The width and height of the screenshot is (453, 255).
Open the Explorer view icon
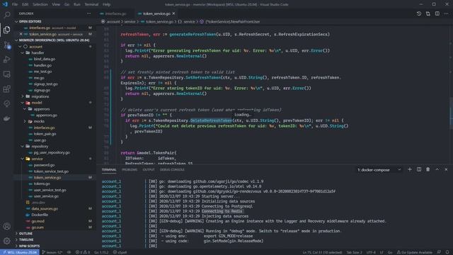click(x=7, y=30)
